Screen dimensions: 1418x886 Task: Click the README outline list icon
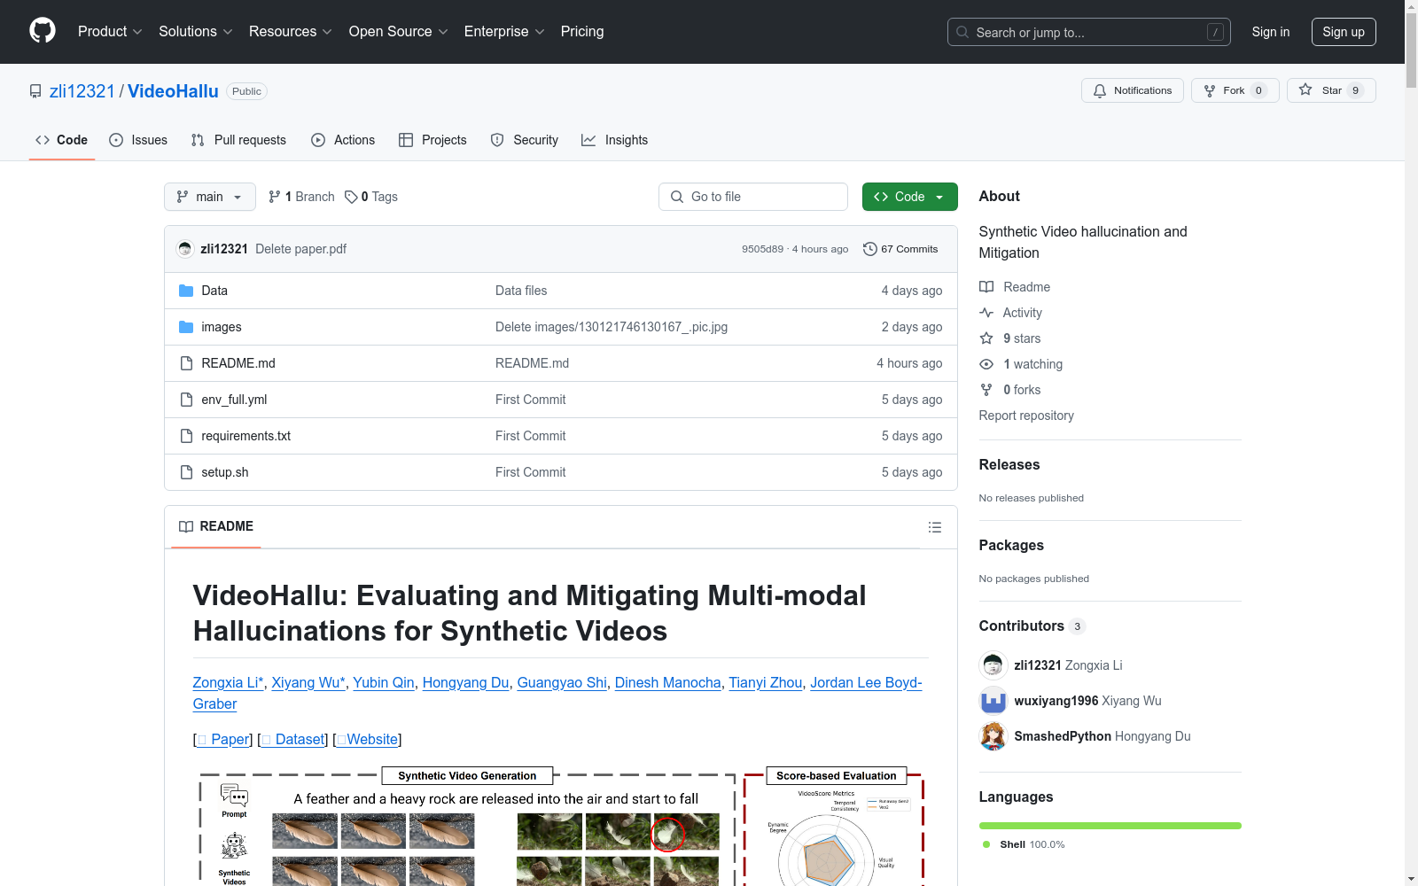point(934,527)
